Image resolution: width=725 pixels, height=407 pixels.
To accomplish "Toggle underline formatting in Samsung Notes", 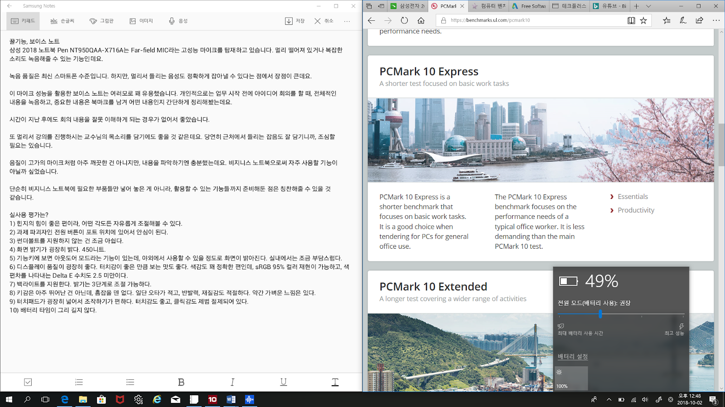I will 284,382.
